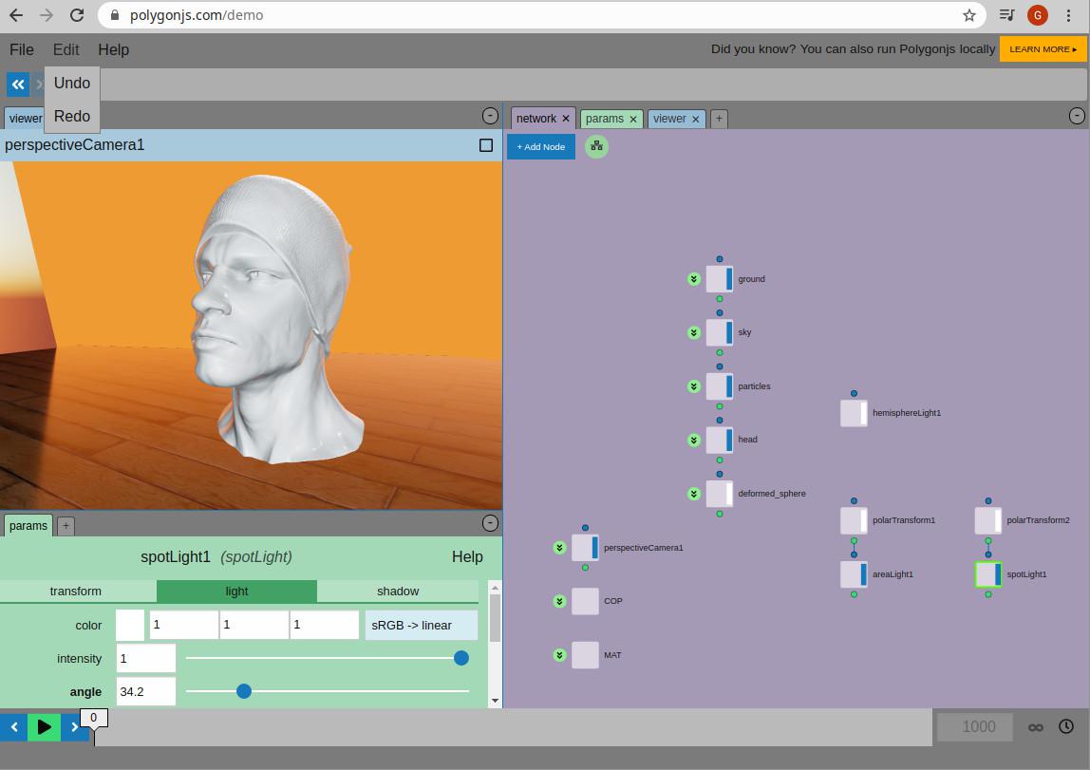The image size is (1090, 770).
Task: Expand the ground node chevron
Action: coord(694,279)
